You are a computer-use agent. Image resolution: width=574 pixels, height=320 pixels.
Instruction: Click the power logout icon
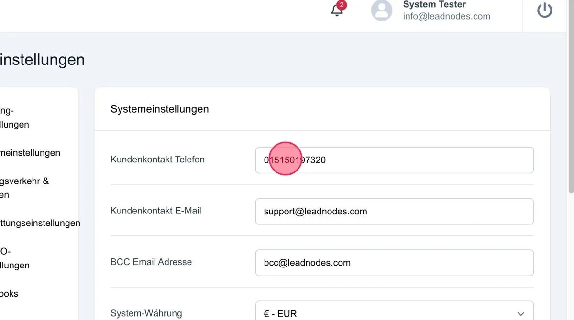tap(545, 11)
